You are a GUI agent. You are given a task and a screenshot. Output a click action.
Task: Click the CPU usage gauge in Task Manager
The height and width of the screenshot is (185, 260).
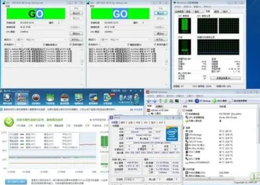(184, 26)
